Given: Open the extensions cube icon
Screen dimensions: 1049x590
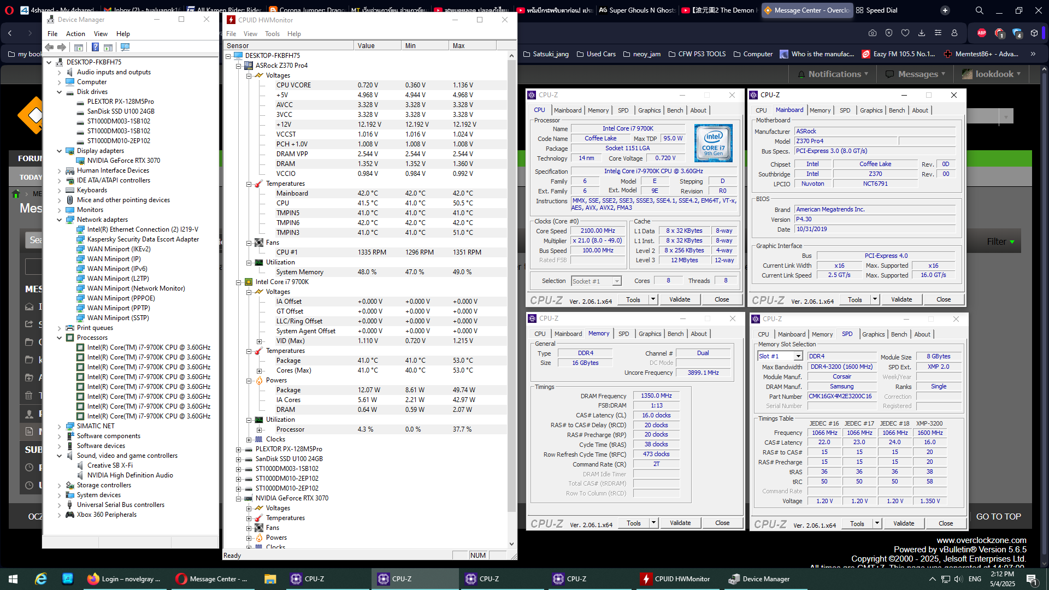Looking at the screenshot, I should [1034, 33].
